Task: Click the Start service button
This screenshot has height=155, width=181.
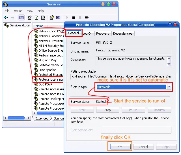Action: tap(82, 110)
